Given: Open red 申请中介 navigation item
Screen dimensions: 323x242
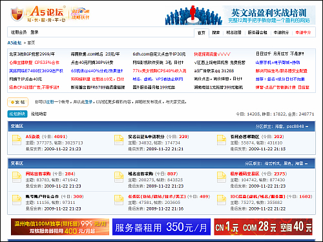Looking at the screenshot, I should [x=303, y=32].
